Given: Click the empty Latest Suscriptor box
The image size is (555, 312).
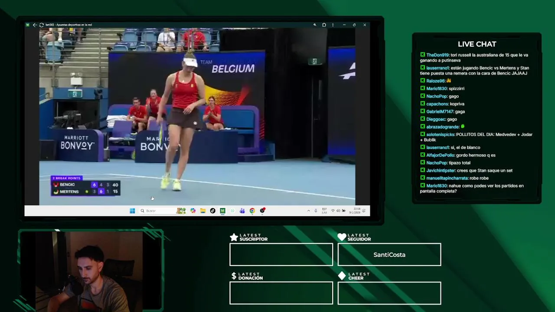Looking at the screenshot, I should (281, 254).
